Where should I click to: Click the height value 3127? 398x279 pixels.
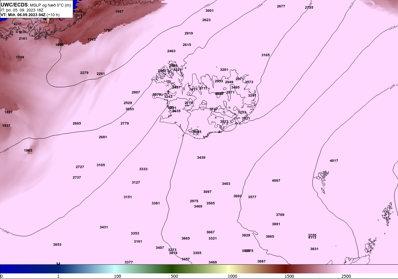tap(136, 182)
